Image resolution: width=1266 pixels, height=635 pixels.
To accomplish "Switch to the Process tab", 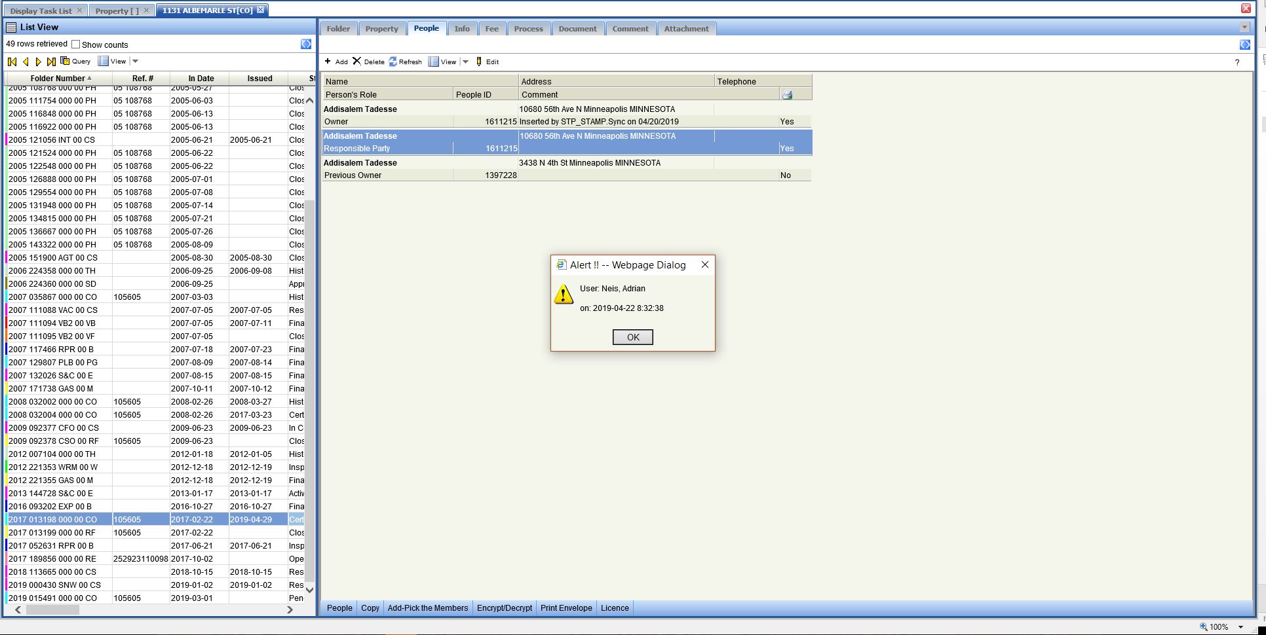I will 528,29.
